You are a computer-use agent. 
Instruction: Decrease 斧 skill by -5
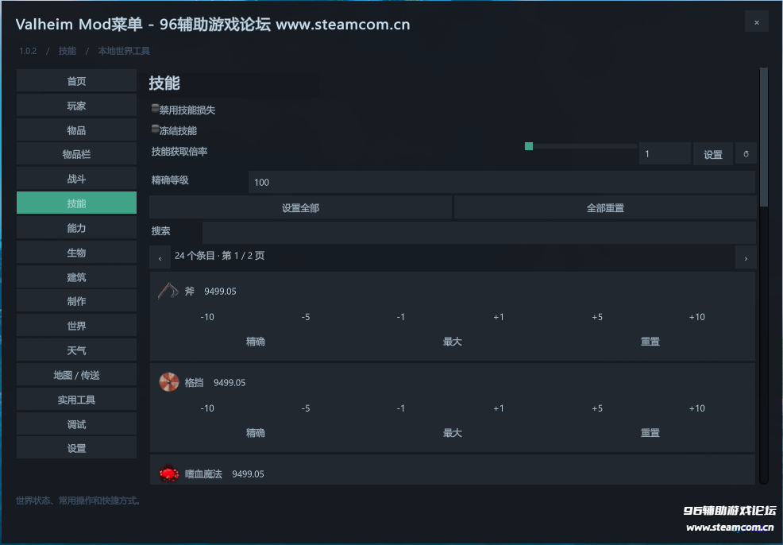tap(306, 317)
